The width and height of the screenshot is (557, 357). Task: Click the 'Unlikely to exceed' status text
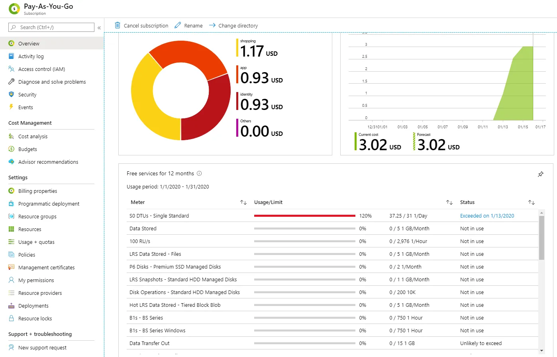click(x=481, y=343)
